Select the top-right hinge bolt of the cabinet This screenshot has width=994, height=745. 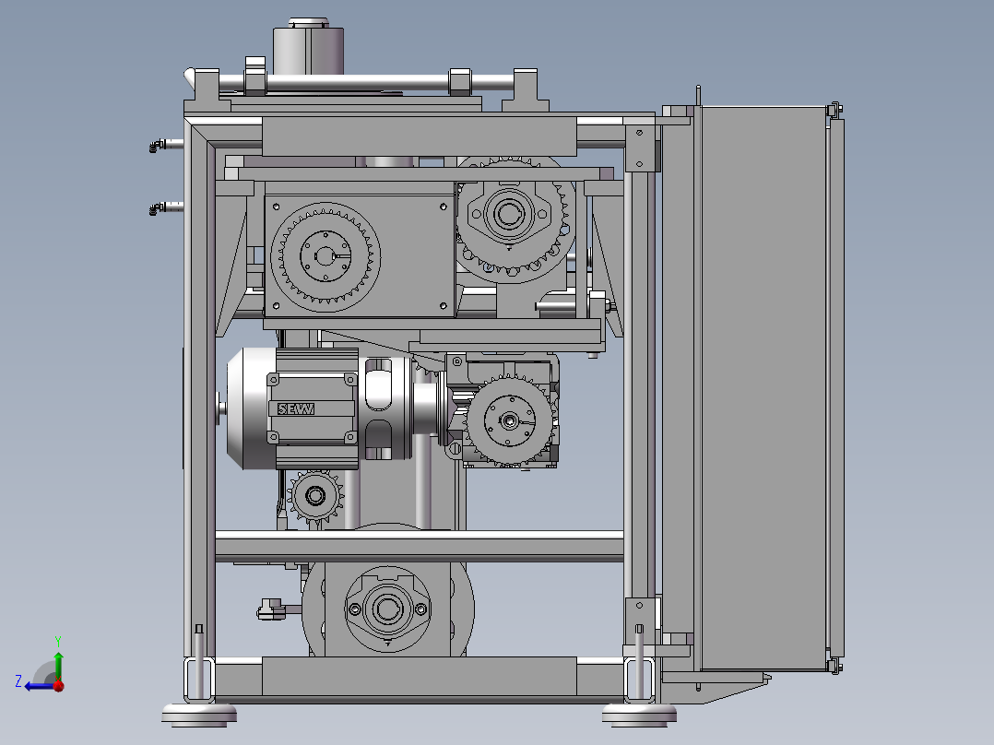click(x=834, y=111)
